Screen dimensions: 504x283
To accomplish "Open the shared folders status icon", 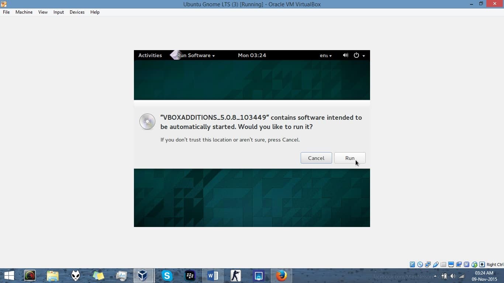I will coord(443,265).
